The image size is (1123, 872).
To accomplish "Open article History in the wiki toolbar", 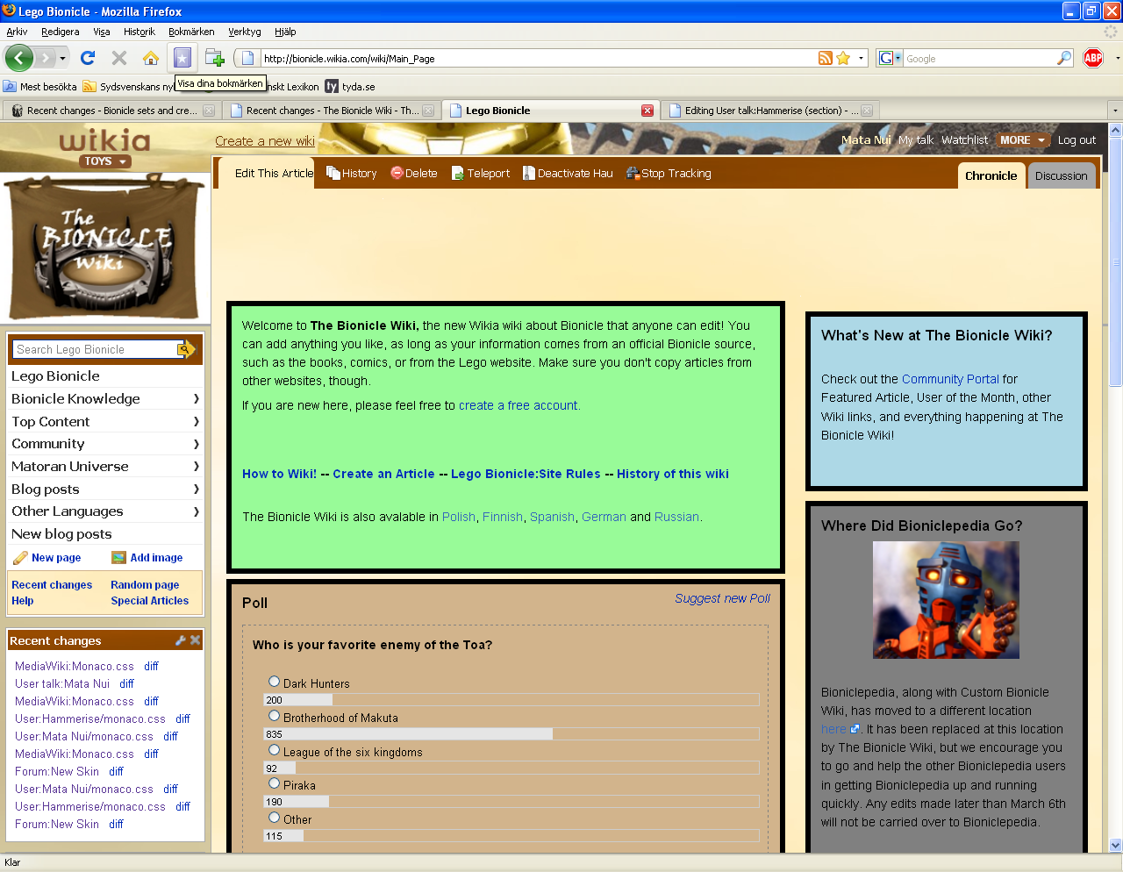I will click(x=351, y=173).
